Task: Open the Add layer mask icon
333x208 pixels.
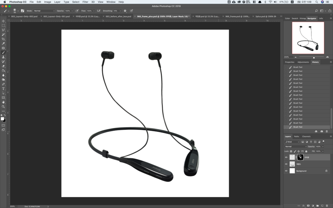Action: (x=308, y=206)
